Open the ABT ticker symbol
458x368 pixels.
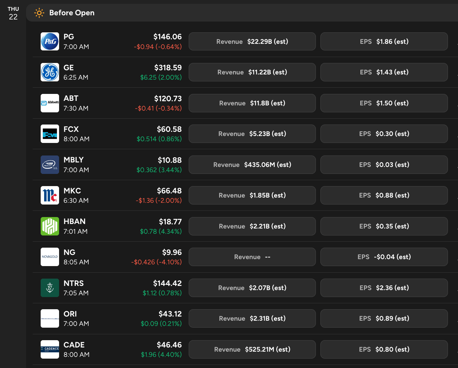tap(71, 98)
